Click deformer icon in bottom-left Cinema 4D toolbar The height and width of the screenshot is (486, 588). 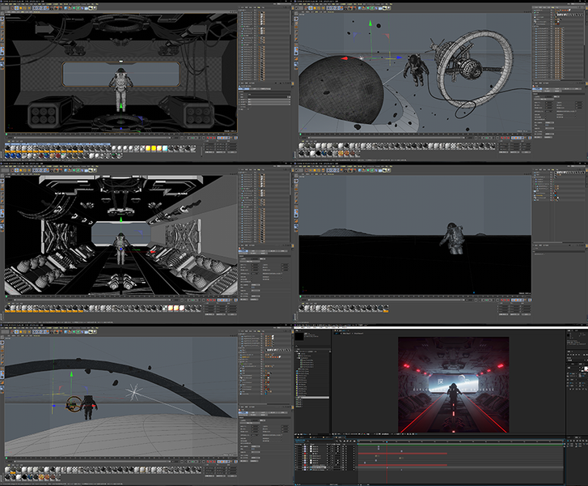click(82, 332)
